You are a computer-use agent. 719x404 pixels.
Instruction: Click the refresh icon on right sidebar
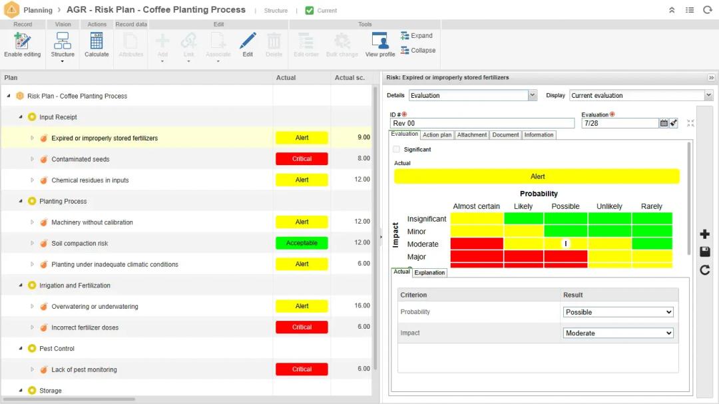click(705, 270)
